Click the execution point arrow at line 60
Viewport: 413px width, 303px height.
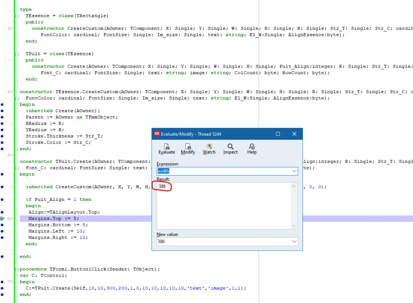pos(2,218)
